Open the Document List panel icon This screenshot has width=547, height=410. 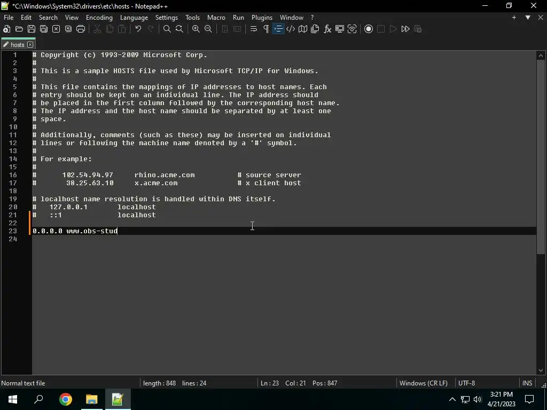(x=315, y=29)
